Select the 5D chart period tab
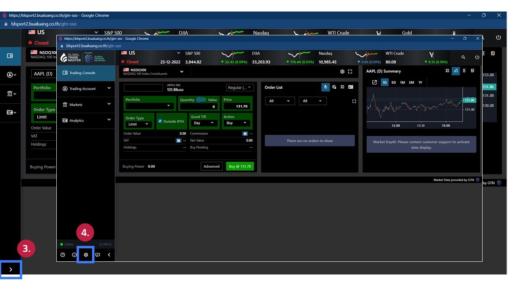Image resolution: width=508 pixels, height=286 pixels. pos(394,82)
